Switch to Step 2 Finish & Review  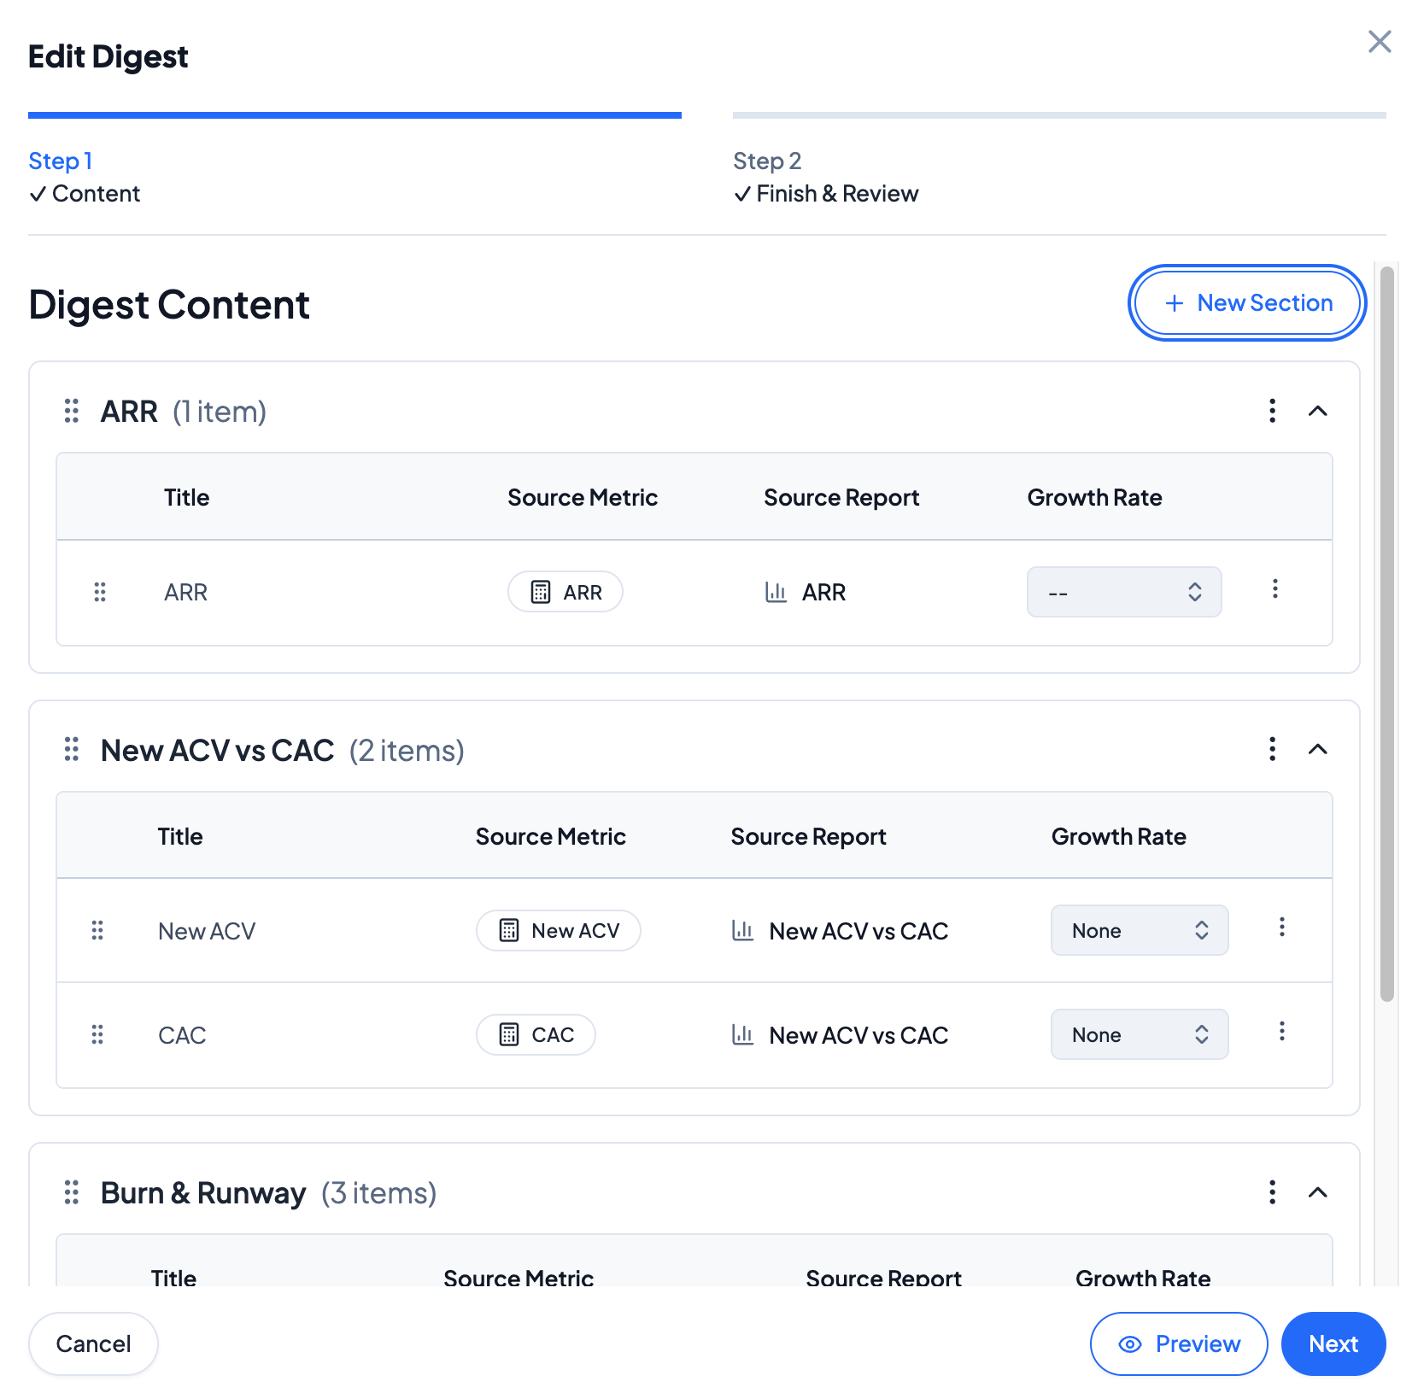825,177
